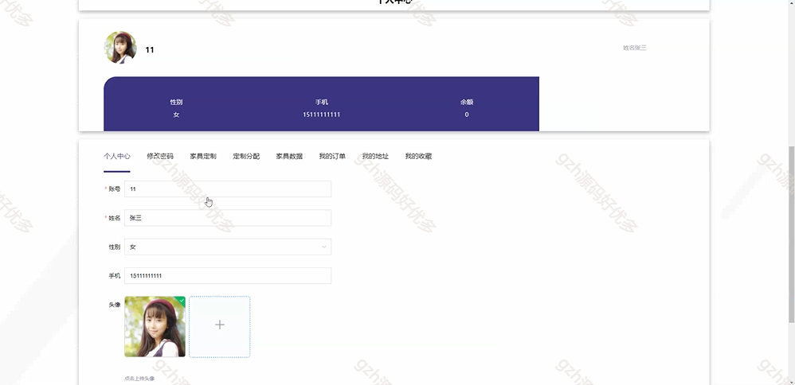Open the 性别 dropdown

pyautogui.click(x=228, y=247)
